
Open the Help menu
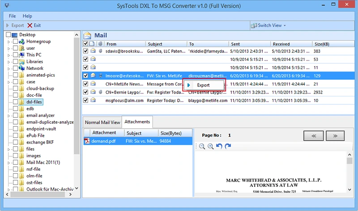(x=27, y=16)
